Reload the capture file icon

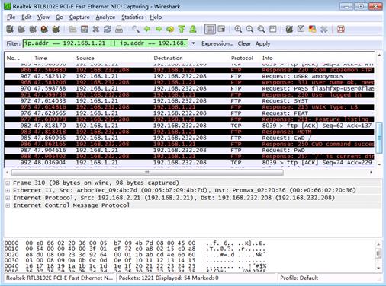coord(108,29)
